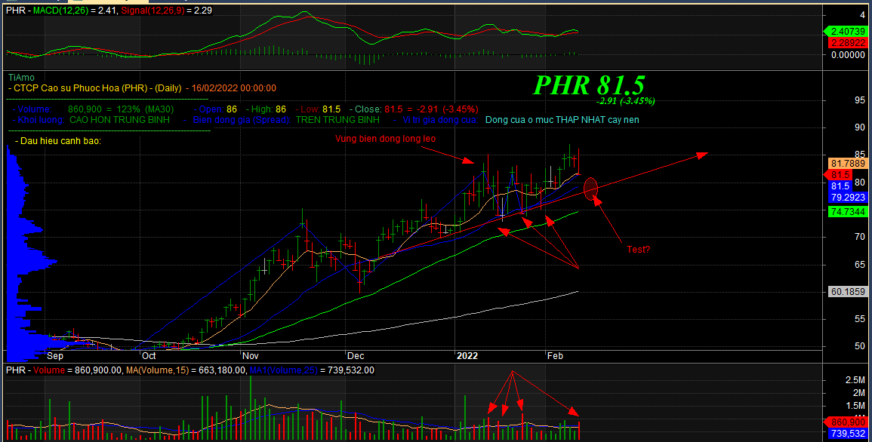This screenshot has height=442, width=872.
Task: Click the red 2.28922 signal value tag
Action: [847, 42]
